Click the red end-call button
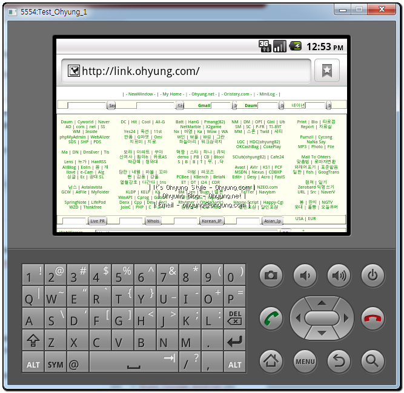The height and width of the screenshot is (393, 404). [x=373, y=319]
